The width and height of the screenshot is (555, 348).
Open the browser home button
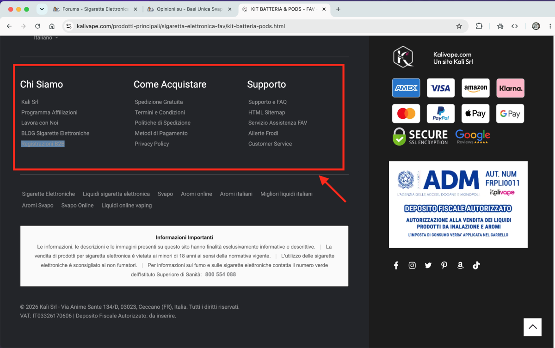[52, 26]
